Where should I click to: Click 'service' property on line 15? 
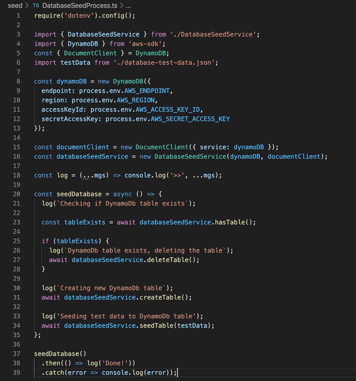[213, 147]
